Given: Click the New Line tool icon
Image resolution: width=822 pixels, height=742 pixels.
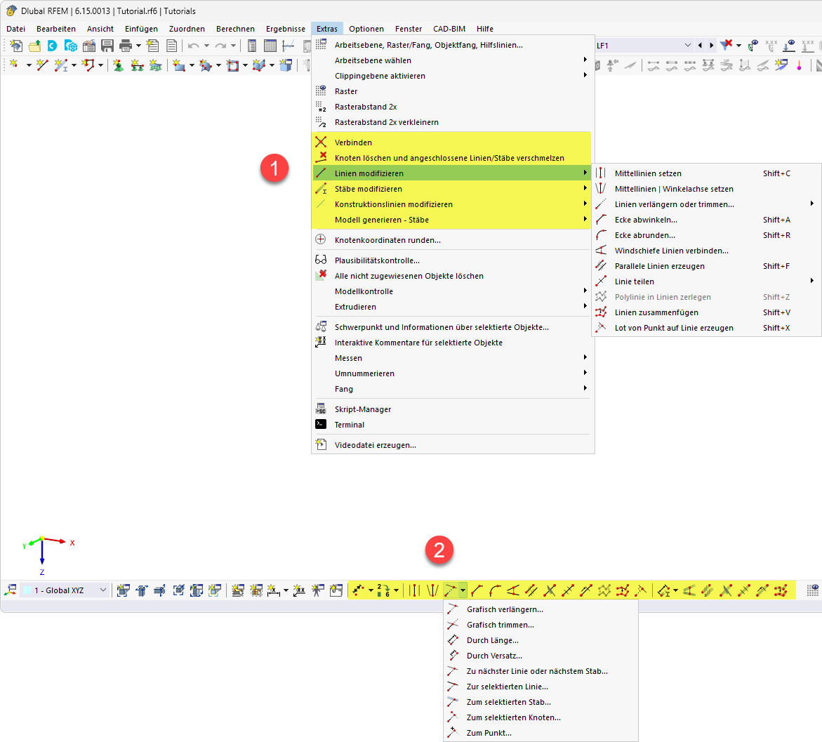Looking at the screenshot, I should coord(42,65).
